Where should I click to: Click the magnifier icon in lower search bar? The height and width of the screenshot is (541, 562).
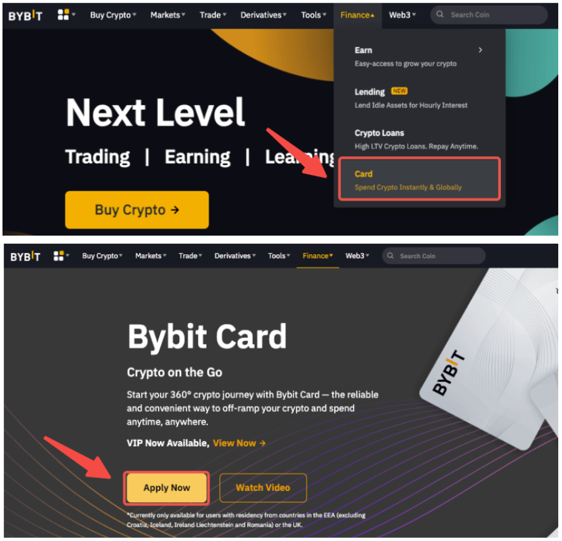[391, 256]
